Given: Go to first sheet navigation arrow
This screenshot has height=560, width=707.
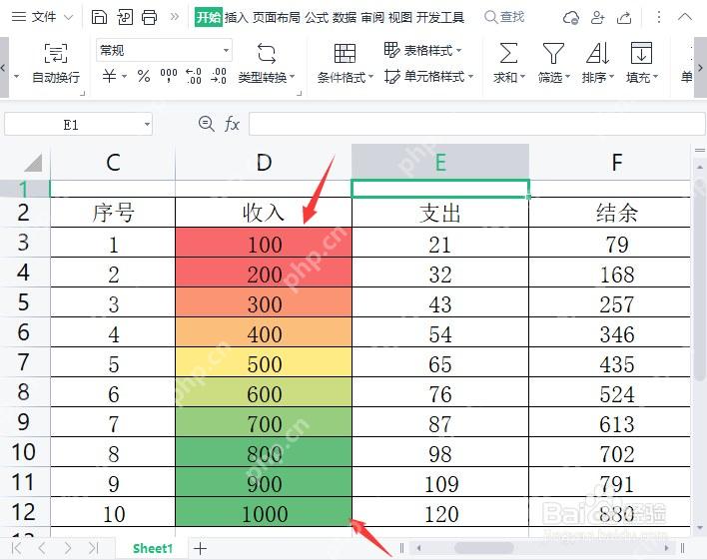Looking at the screenshot, I should pyautogui.click(x=16, y=549).
